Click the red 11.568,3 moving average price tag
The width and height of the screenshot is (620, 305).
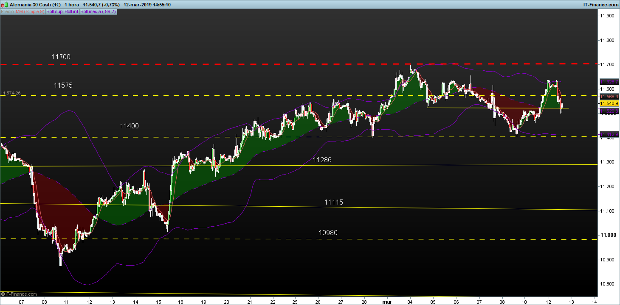(609, 97)
